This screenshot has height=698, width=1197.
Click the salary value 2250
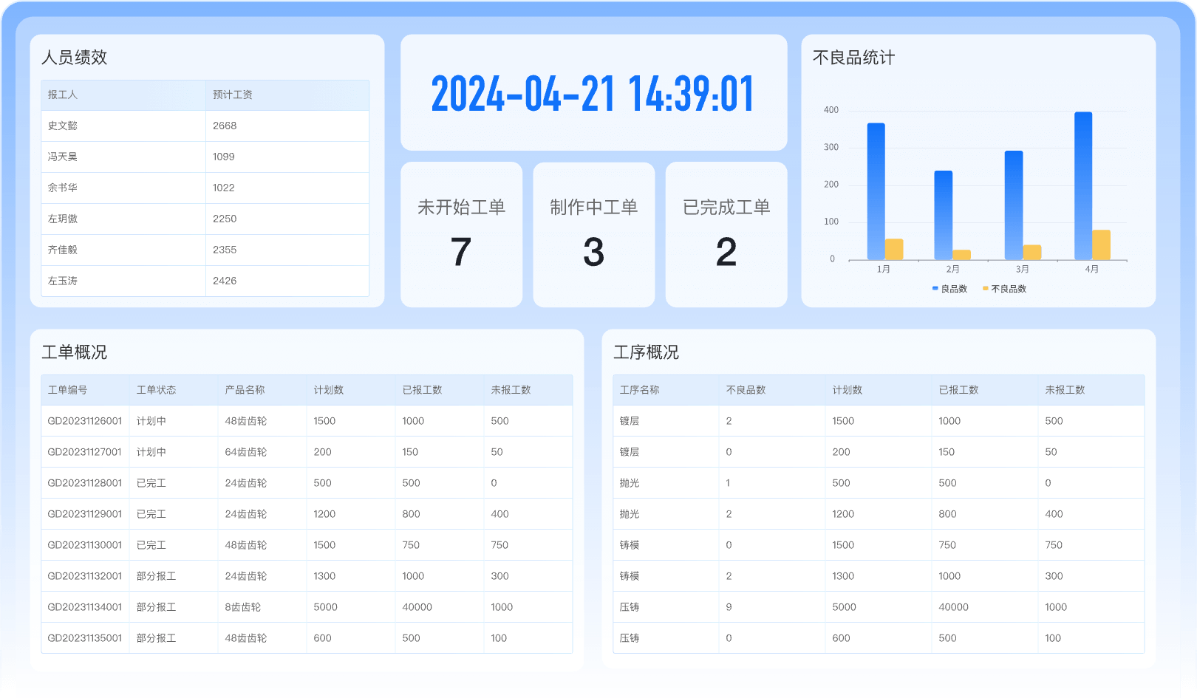click(x=225, y=219)
